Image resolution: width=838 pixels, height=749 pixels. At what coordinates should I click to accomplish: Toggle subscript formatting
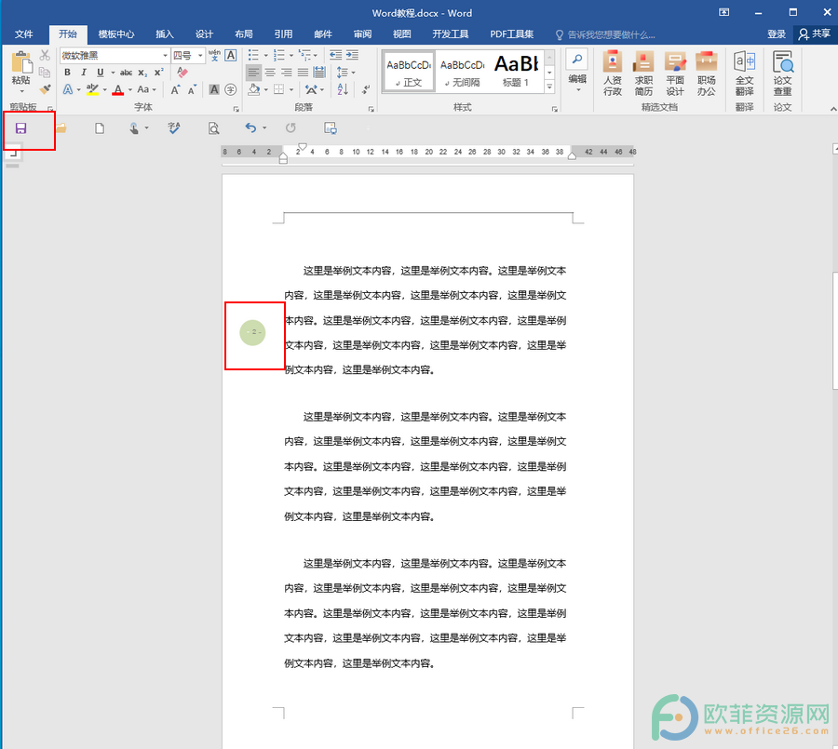(x=142, y=73)
